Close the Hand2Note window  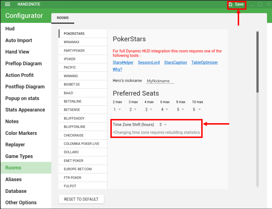click(x=268, y=4)
